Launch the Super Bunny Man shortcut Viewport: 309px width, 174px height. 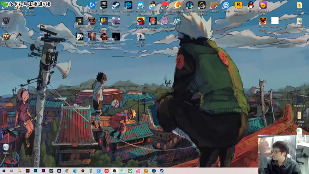tap(165, 21)
